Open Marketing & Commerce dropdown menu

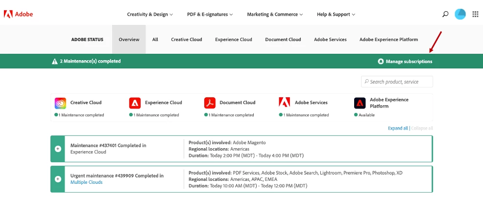click(275, 14)
